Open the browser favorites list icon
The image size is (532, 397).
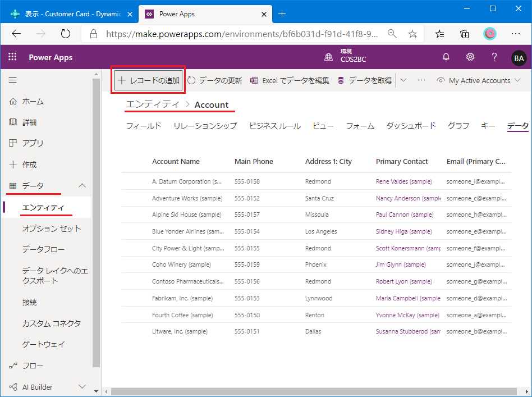pyautogui.click(x=440, y=33)
